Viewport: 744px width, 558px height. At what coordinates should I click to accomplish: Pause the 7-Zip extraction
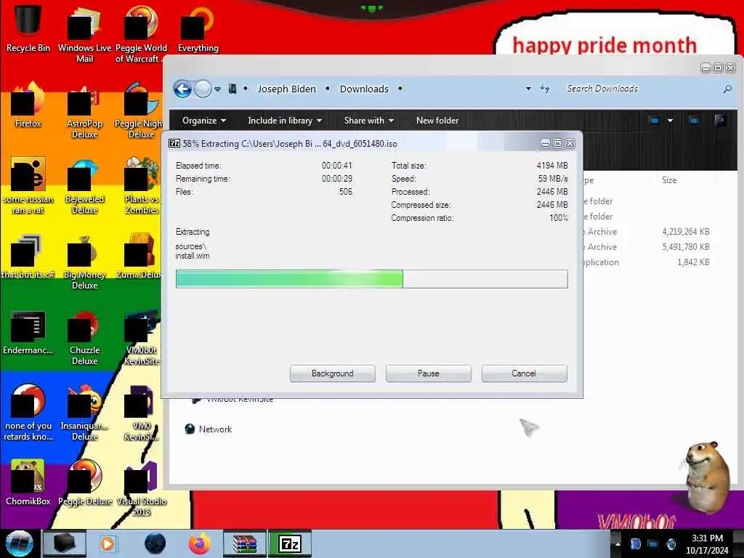[428, 373]
